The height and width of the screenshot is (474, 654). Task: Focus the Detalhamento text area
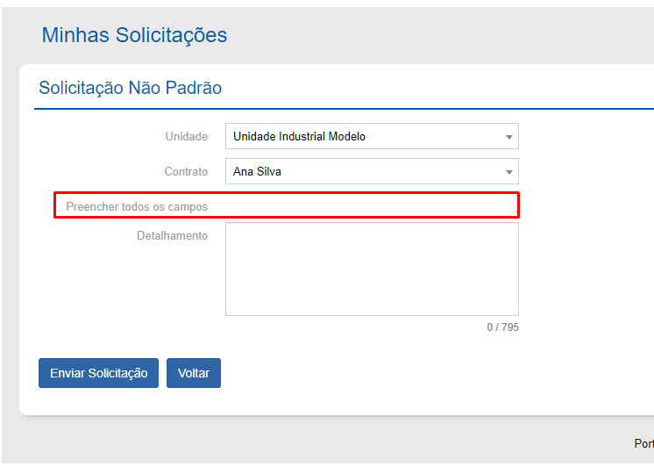371,269
